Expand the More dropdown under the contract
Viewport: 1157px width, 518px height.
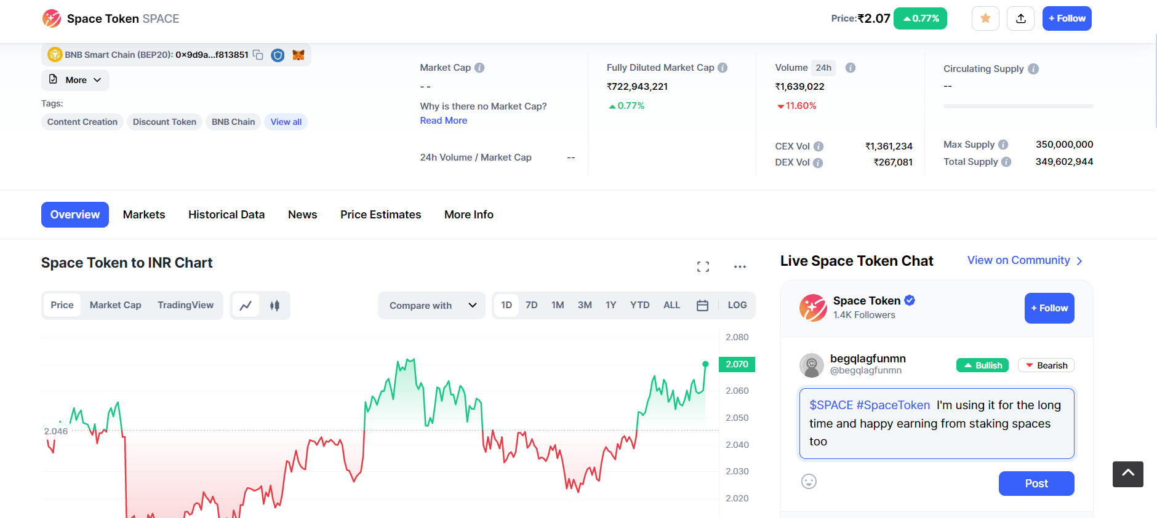75,80
